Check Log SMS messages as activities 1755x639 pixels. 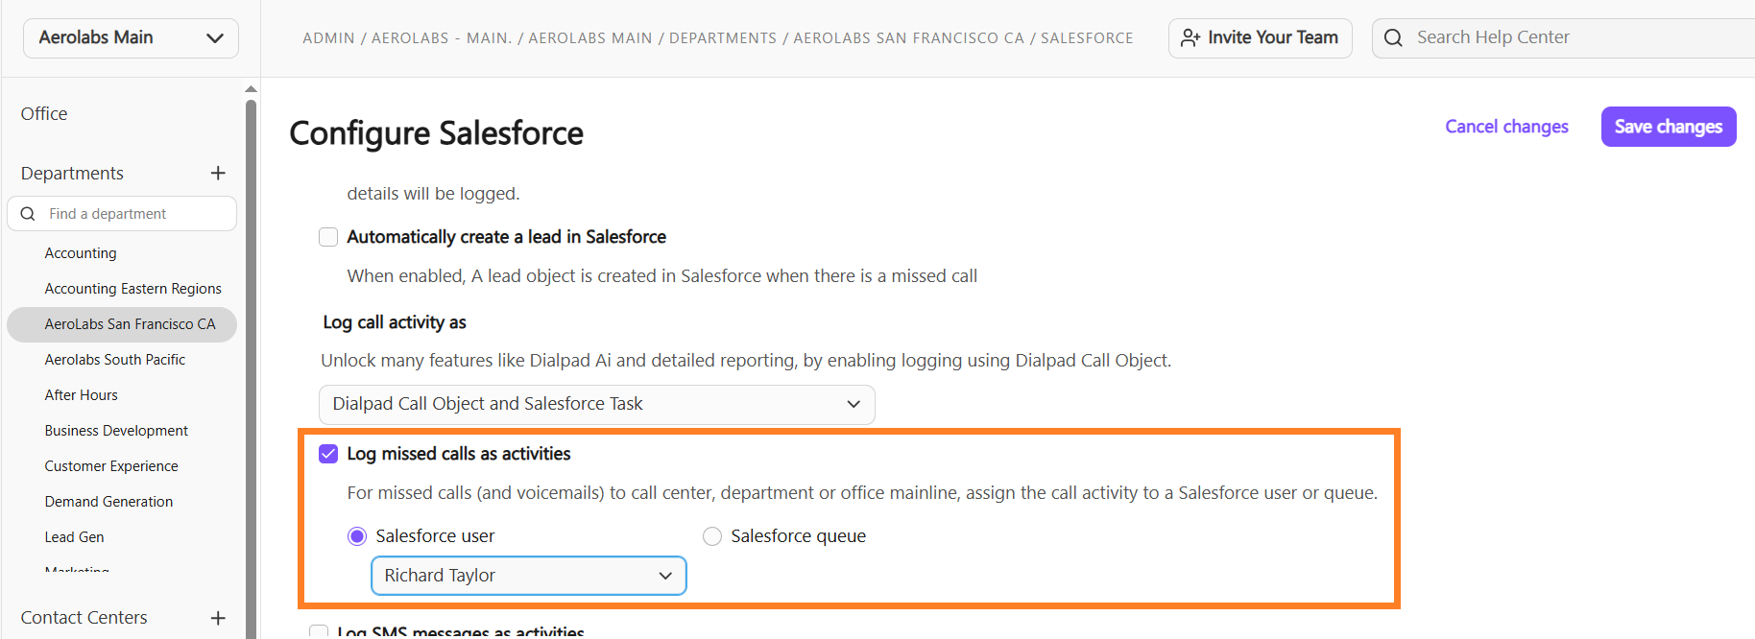319,631
